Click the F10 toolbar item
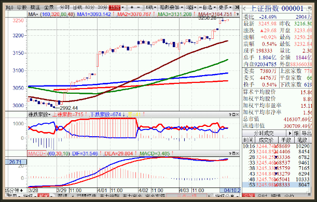Screen dimensions: 317x202 [x=9, y=8]
